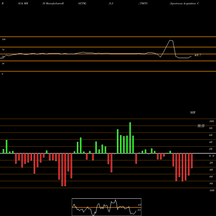The height and width of the screenshot is (216, 216).
Task: Click the 'SI MunafaSutraR' header text
Action: click(x=53, y=3)
